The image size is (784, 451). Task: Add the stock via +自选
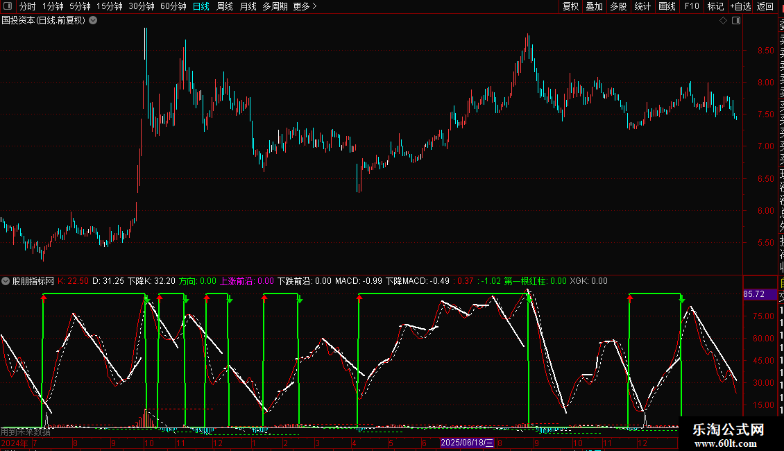pos(740,6)
